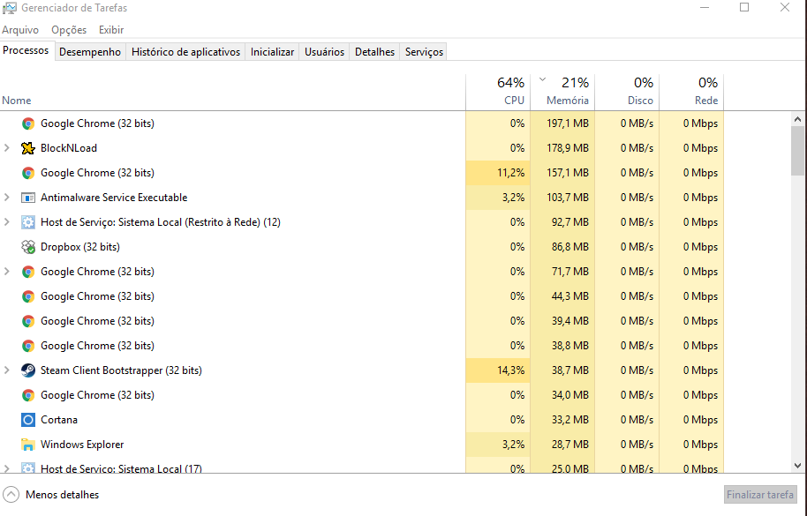The width and height of the screenshot is (807, 516).
Task: Click Chrome icon on 38,8 MB row
Action: [27, 346]
